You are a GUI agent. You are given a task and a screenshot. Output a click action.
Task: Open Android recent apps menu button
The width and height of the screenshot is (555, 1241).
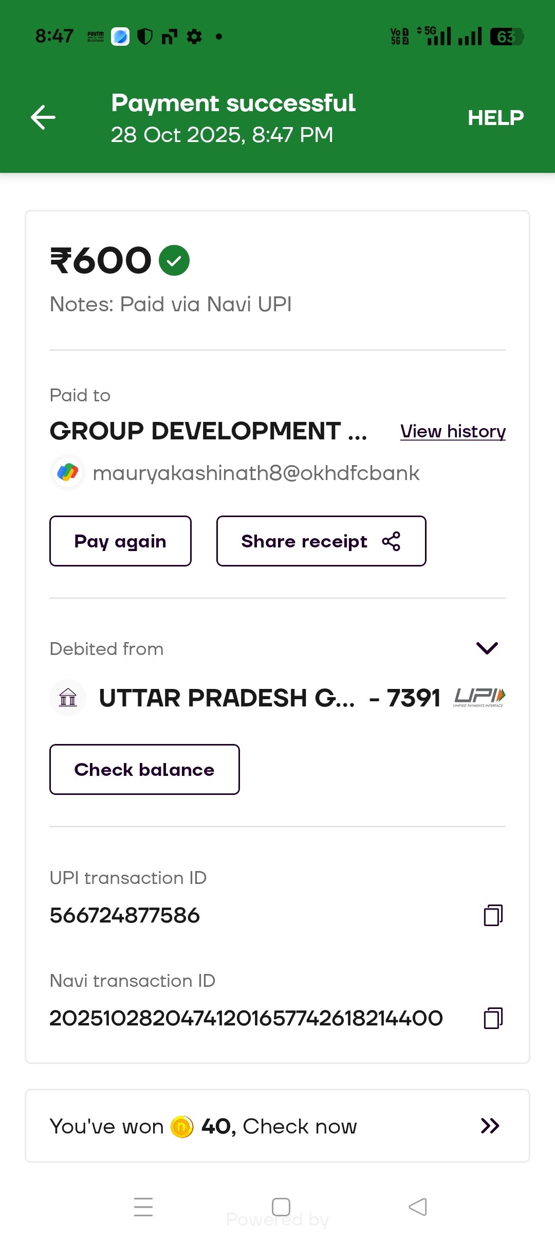click(x=143, y=1207)
